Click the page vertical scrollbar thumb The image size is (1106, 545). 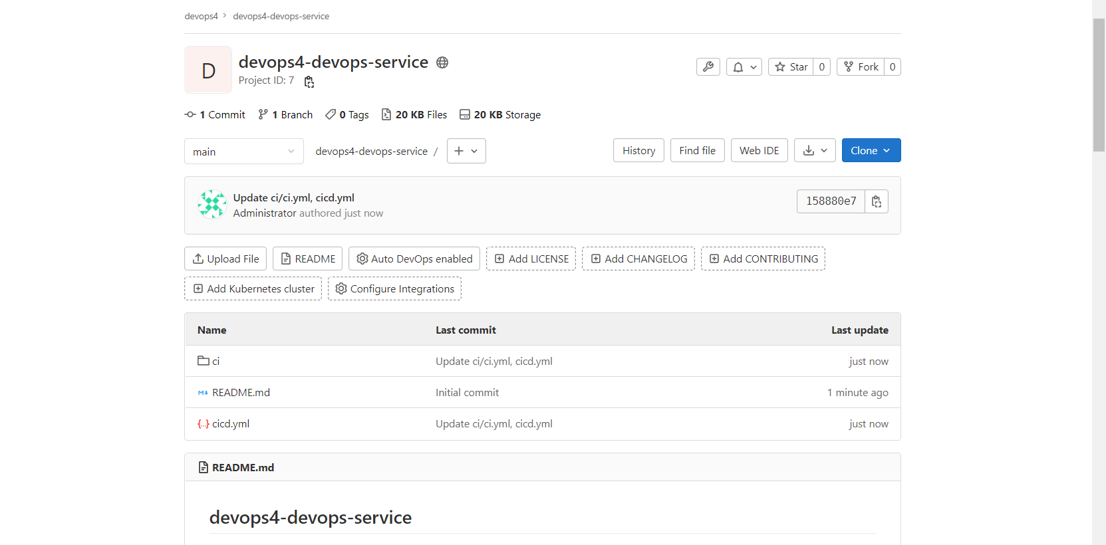[1099, 85]
